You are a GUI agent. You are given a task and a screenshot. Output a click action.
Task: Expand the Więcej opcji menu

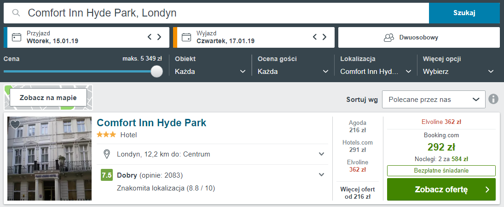pyautogui.click(x=458, y=72)
